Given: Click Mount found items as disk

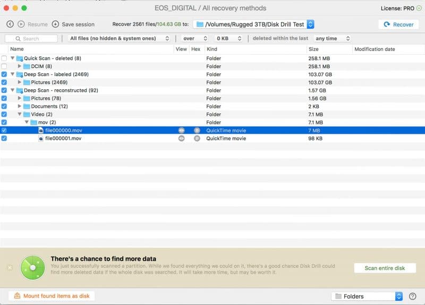Looking at the screenshot, I should (52, 296).
